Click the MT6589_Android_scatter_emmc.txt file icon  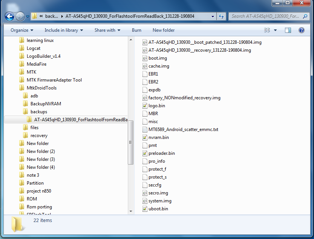[x=145, y=130]
